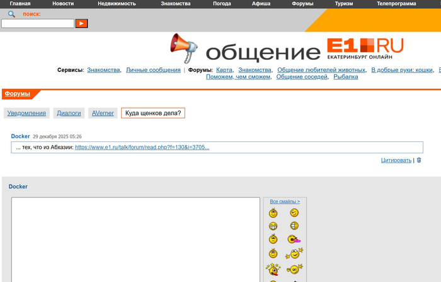Screen dimensions: 441x282
Task: Insert the dizzy smiley with stars
Action: click(x=273, y=268)
